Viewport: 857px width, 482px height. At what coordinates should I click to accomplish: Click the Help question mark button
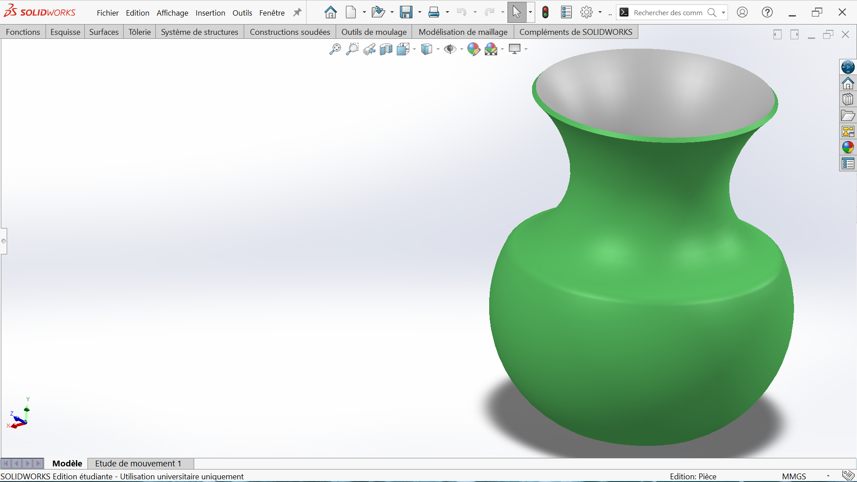pos(767,12)
